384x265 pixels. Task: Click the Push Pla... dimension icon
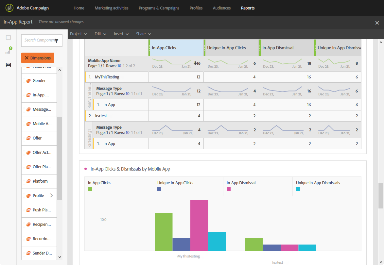click(x=28, y=210)
